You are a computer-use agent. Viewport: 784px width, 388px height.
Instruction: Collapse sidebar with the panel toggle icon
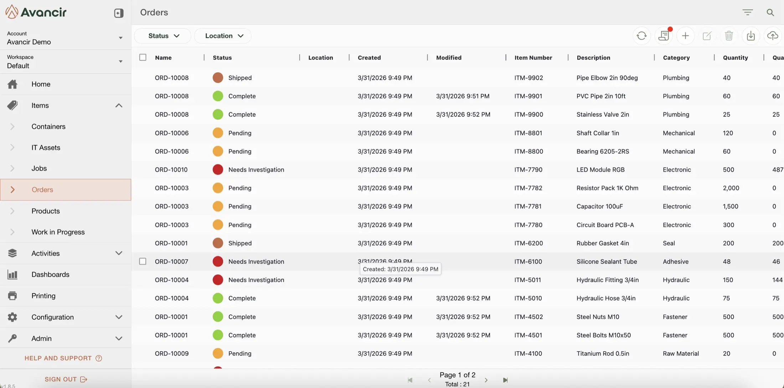click(119, 13)
